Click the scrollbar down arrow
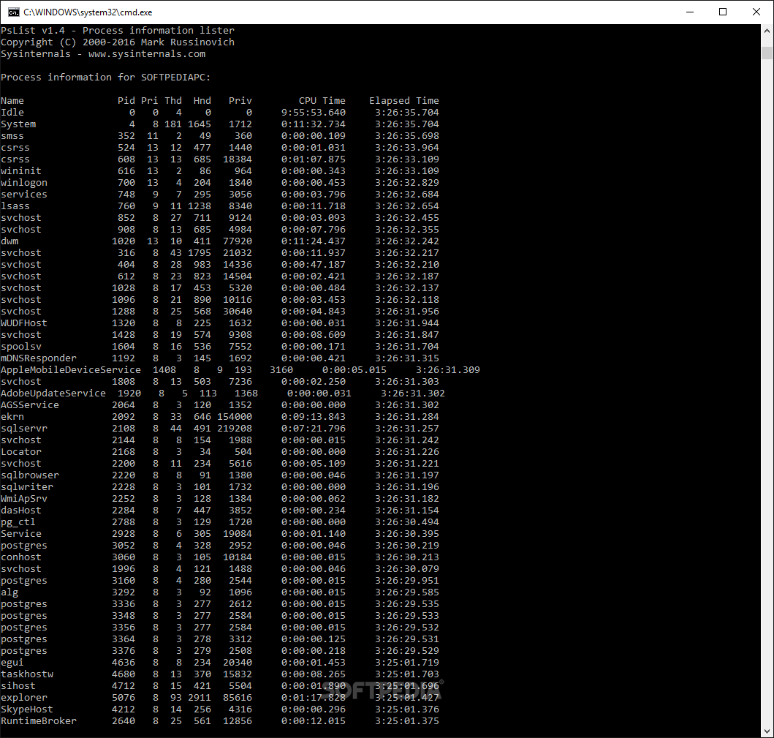The height and width of the screenshot is (738, 774). tap(767, 731)
